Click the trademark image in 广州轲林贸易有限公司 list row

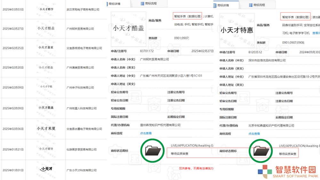pyautogui.click(x=46, y=28)
